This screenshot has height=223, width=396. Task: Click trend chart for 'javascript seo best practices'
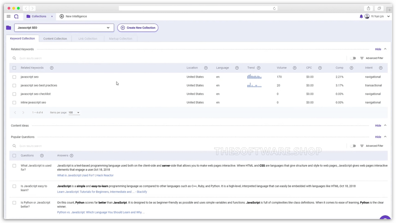click(254, 85)
